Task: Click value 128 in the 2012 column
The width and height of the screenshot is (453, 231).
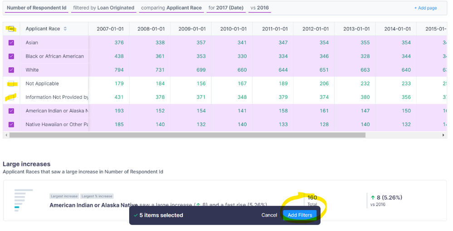Action: 324,124
